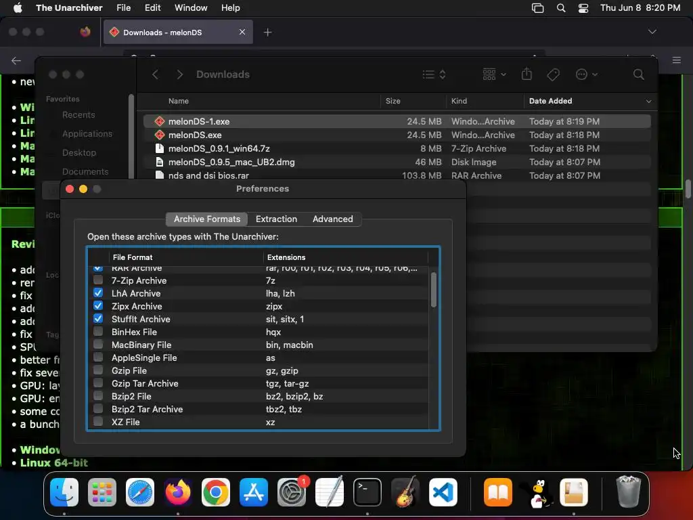Uncheck the Zipx Archive checkbox
Viewport: 693px width, 520px height.
point(98,305)
